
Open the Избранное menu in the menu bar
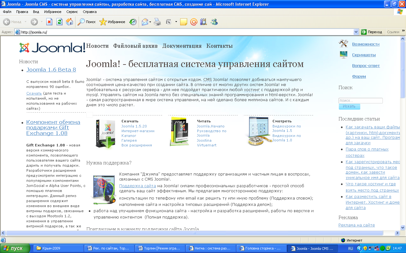[x=53, y=12]
